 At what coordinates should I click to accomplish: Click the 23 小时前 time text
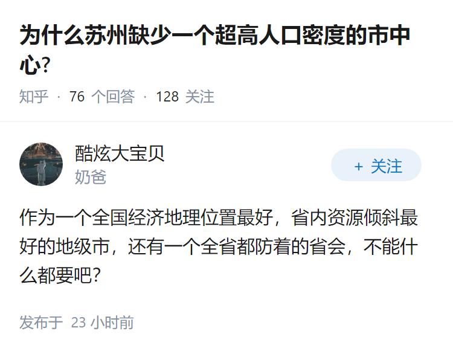click(x=103, y=323)
